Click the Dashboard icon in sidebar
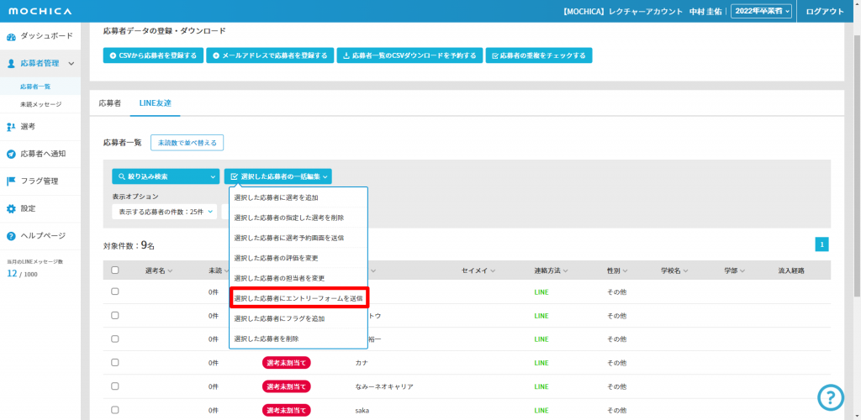Image resolution: width=861 pixels, height=420 pixels. 11,37
